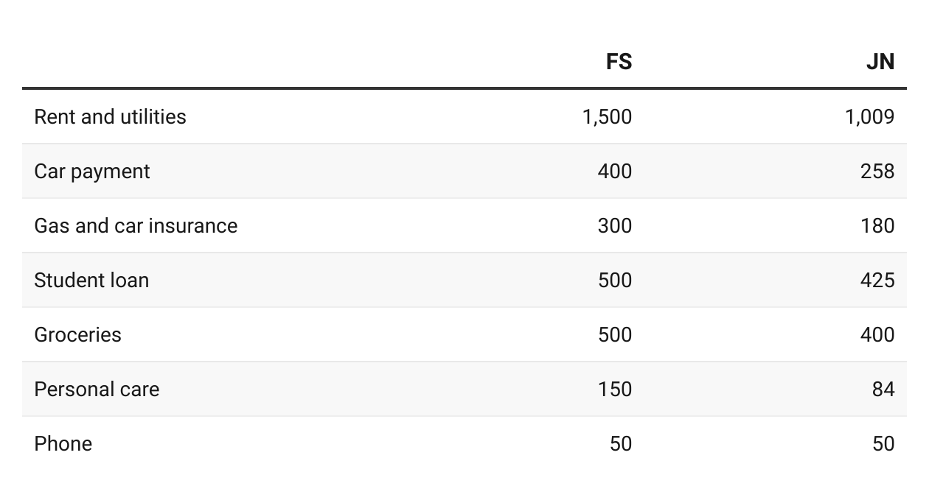Select the Phone row label
This screenshot has width=929, height=486.
63,443
